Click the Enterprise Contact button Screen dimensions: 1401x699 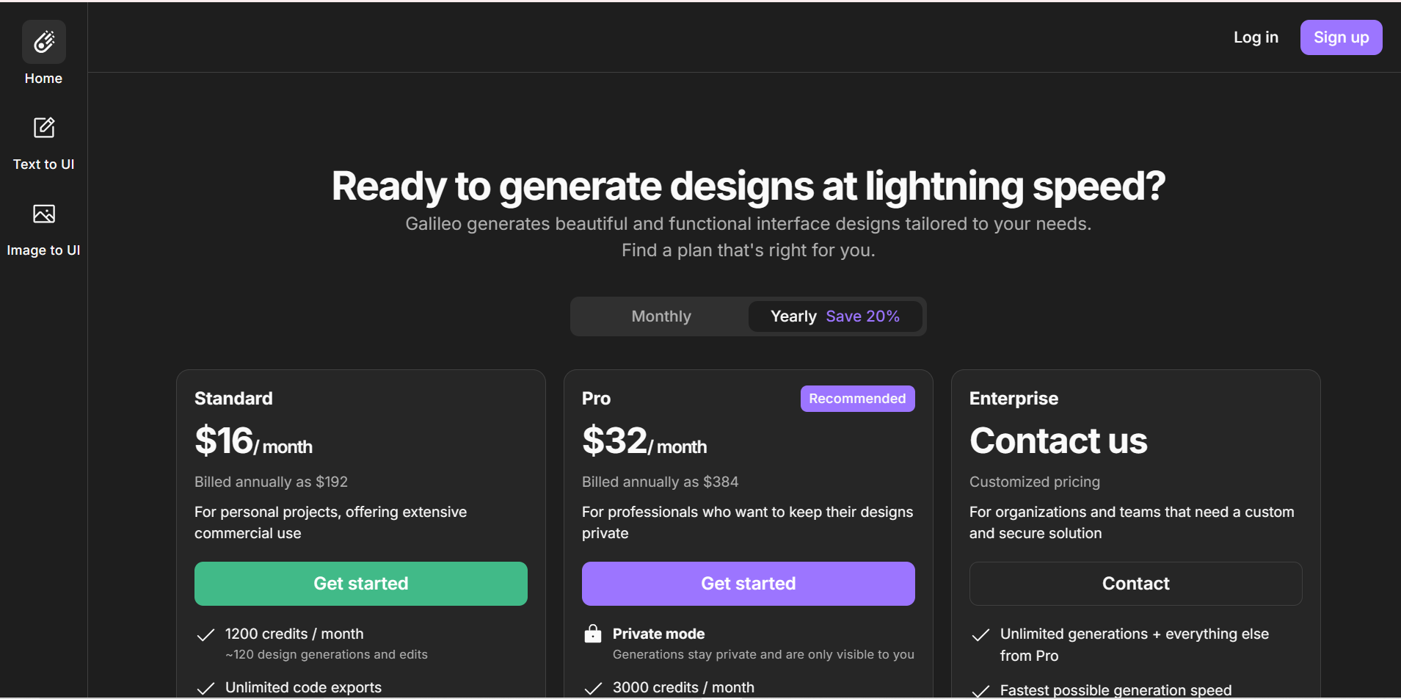1136,584
